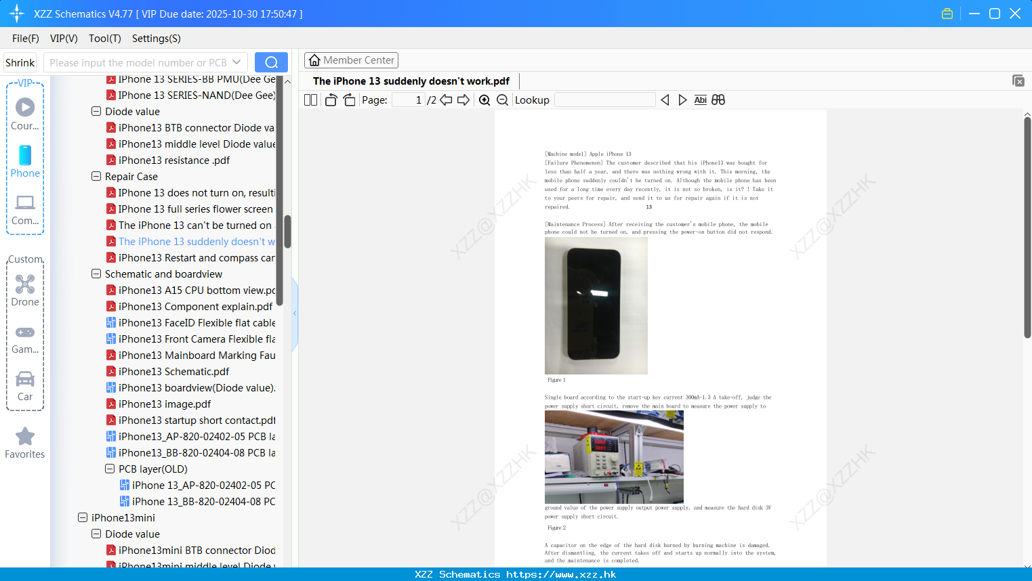The width and height of the screenshot is (1032, 581).
Task: Open iPhone 13_BB-820-02404-08 under PCB layer(OLD)
Action: (x=197, y=501)
